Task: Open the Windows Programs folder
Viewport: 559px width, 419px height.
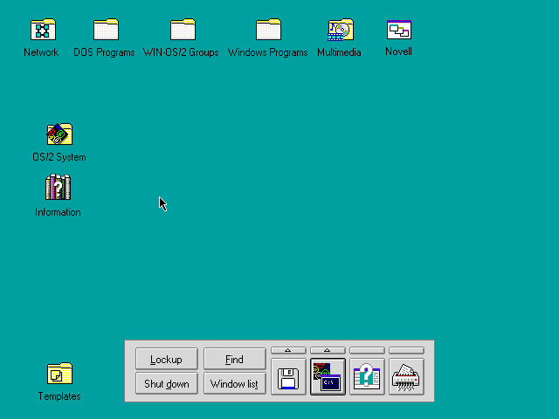Action: coord(268,29)
